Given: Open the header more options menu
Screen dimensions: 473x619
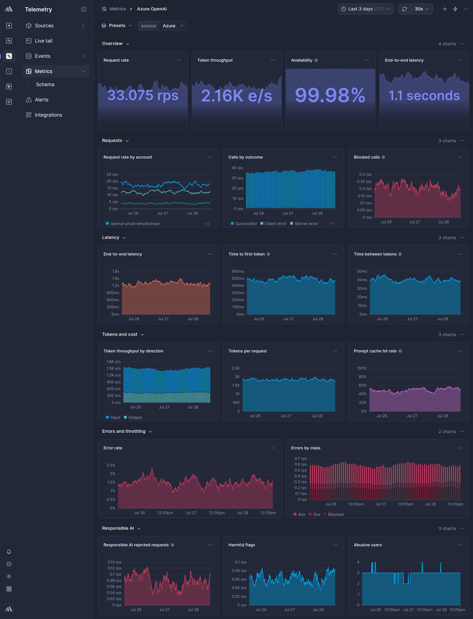Looking at the screenshot, I should click(x=466, y=9).
